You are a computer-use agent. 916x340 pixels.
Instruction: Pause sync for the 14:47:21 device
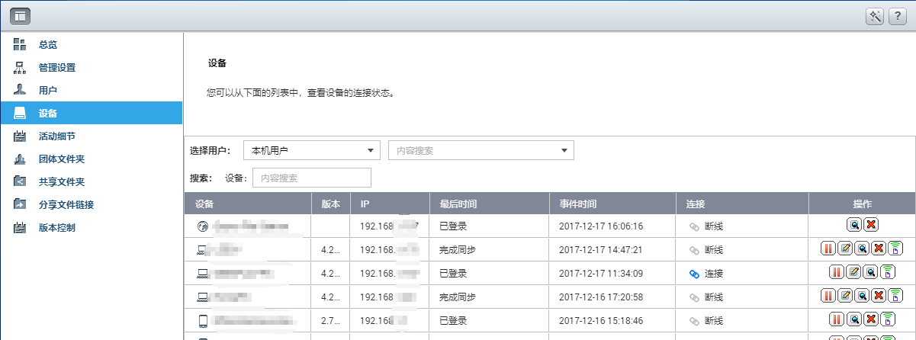coord(828,249)
